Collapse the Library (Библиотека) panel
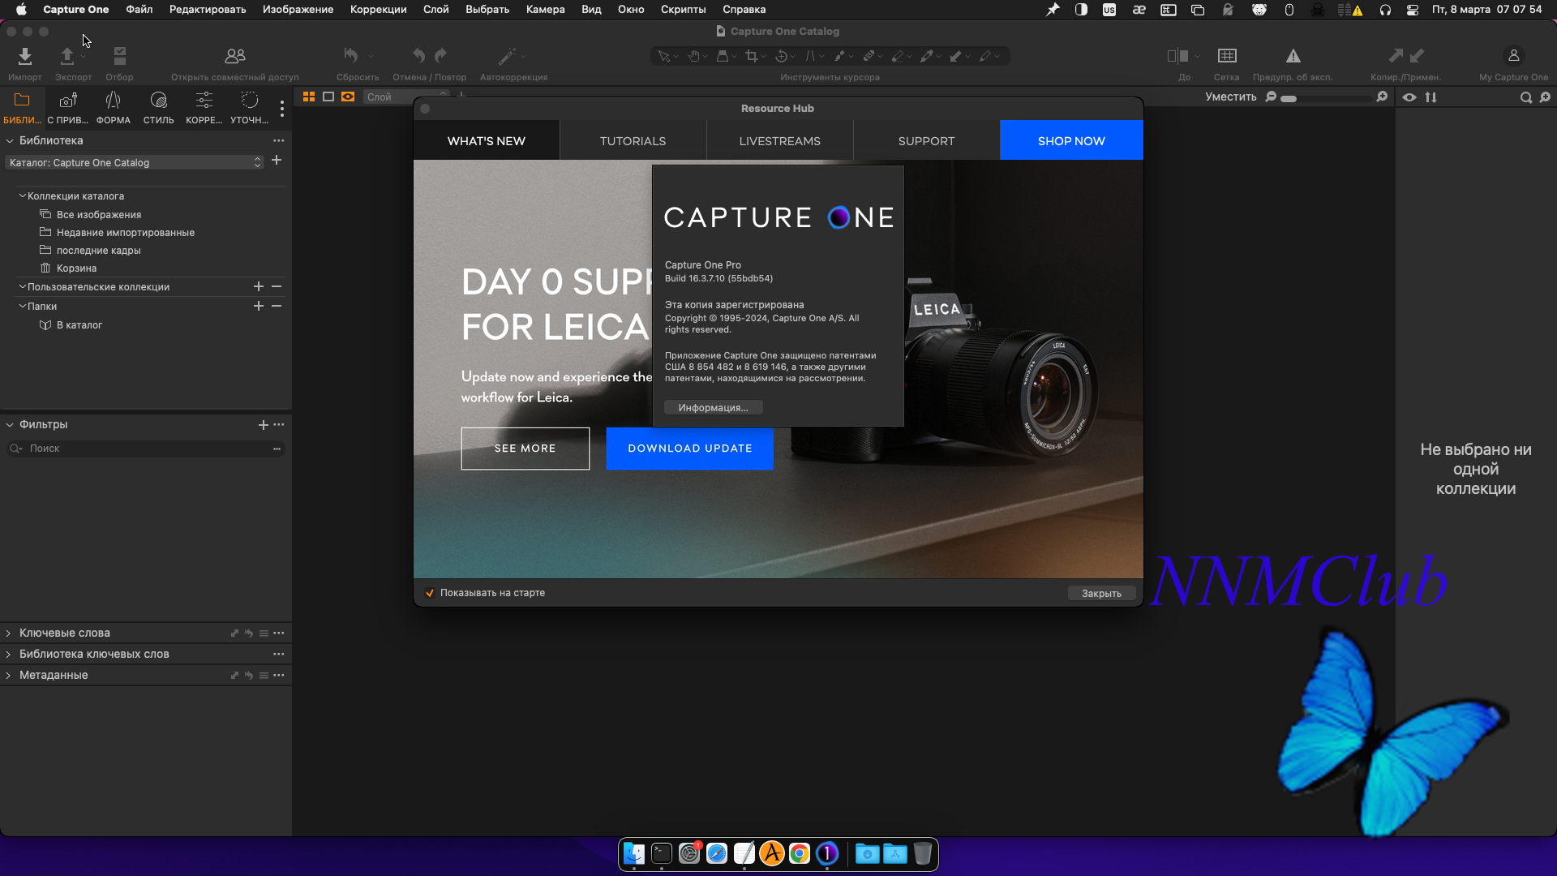Screen dimensions: 1557x876 [x=10, y=140]
